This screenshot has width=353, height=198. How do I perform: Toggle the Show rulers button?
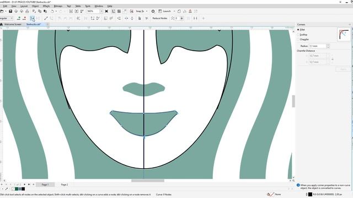(114, 11)
